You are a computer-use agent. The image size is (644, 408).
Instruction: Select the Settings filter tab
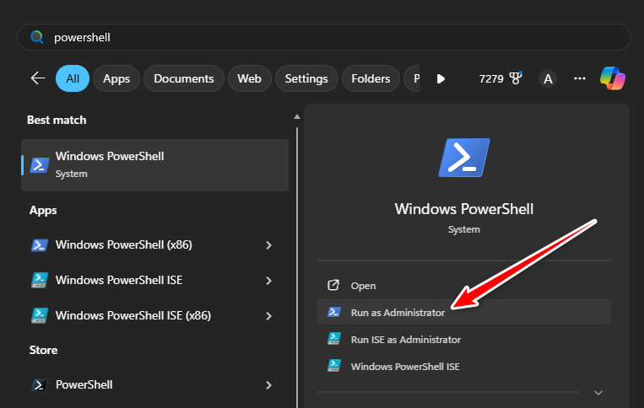point(306,78)
